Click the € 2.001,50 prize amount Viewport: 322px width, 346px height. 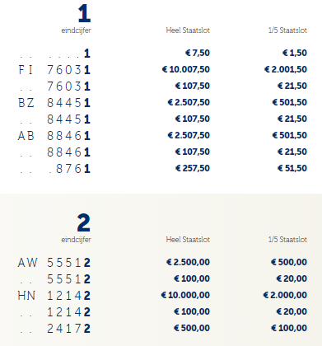(x=286, y=69)
